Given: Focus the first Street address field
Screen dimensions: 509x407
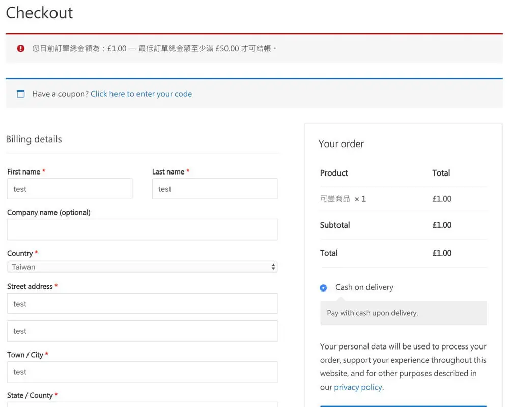Looking at the screenshot, I should (x=142, y=304).
